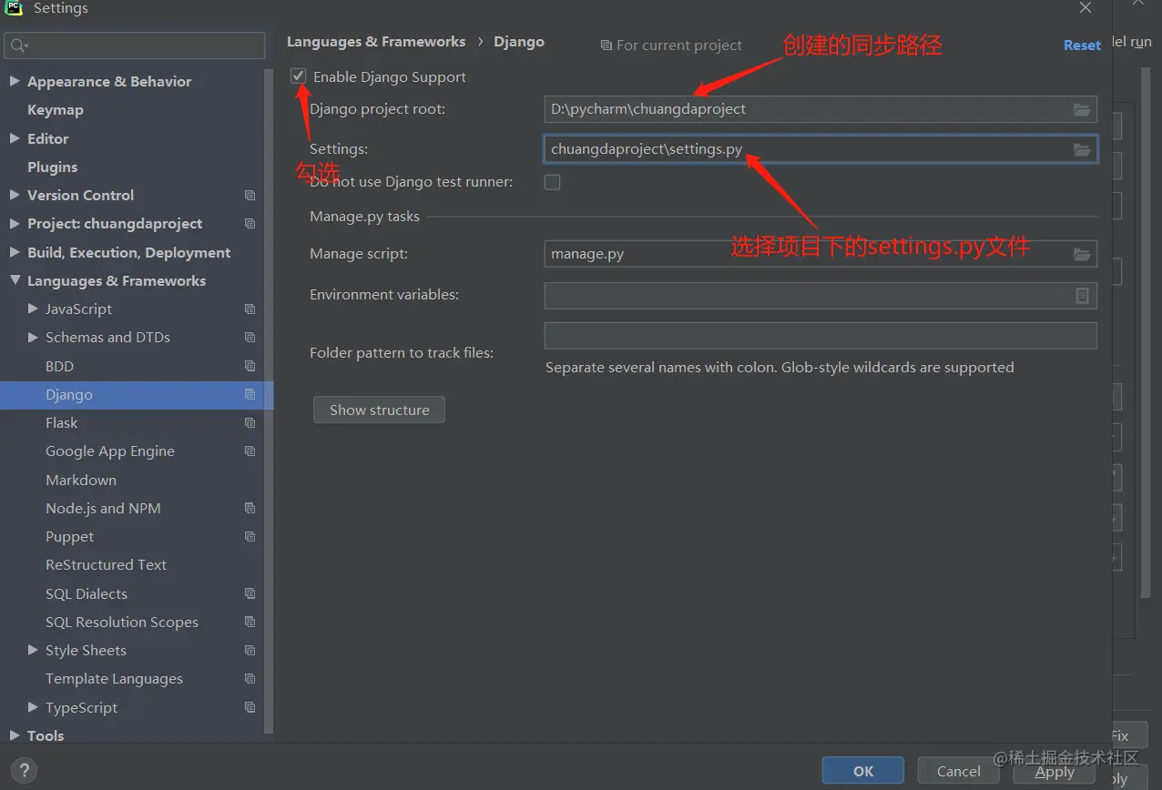The image size is (1162, 790).
Task: Select Template Languages settings
Action: (115, 679)
